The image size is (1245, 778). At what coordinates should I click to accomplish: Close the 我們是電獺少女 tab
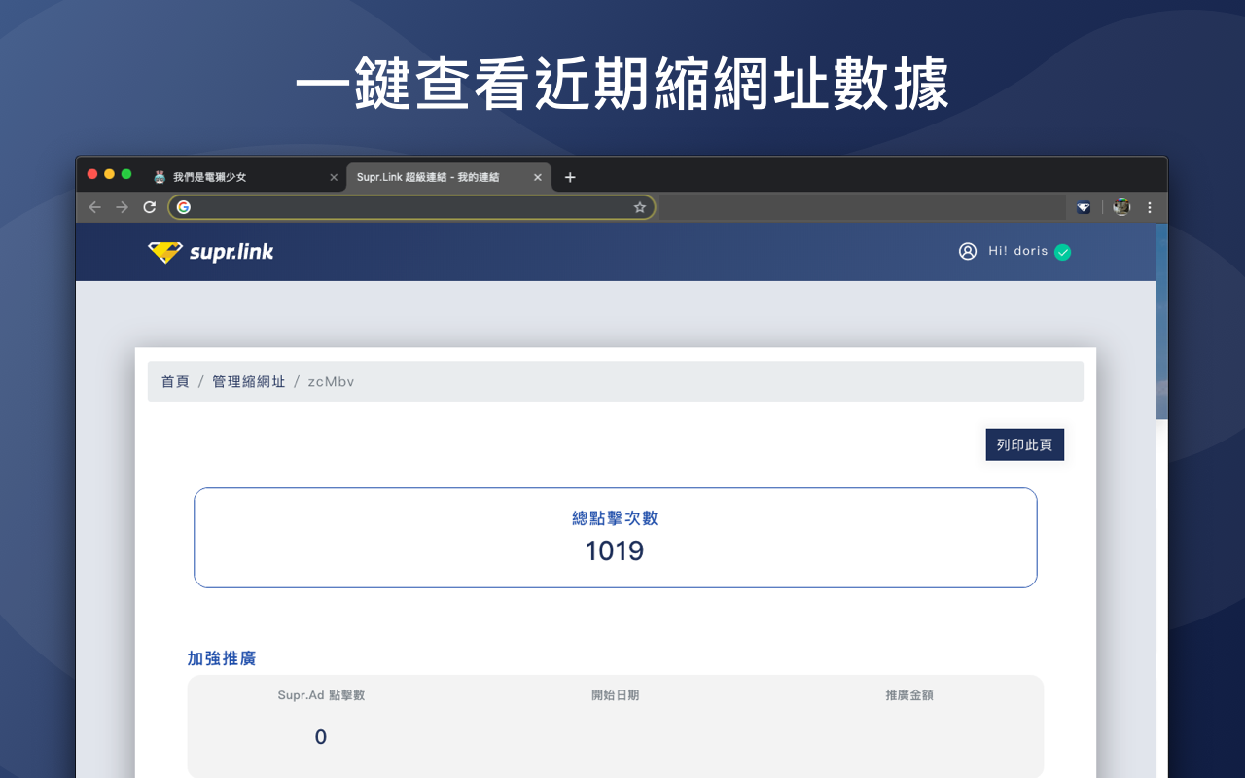pos(334,177)
